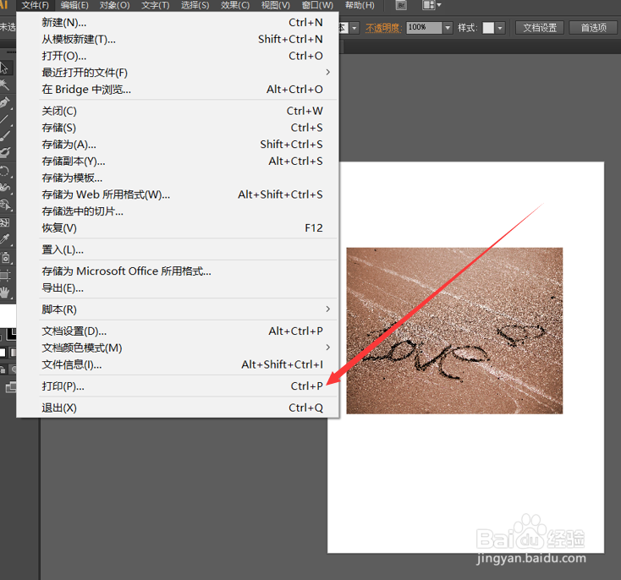Open the Arrange Documents dropdown arrow
Image resolution: width=621 pixels, height=580 pixels.
click(x=439, y=5)
